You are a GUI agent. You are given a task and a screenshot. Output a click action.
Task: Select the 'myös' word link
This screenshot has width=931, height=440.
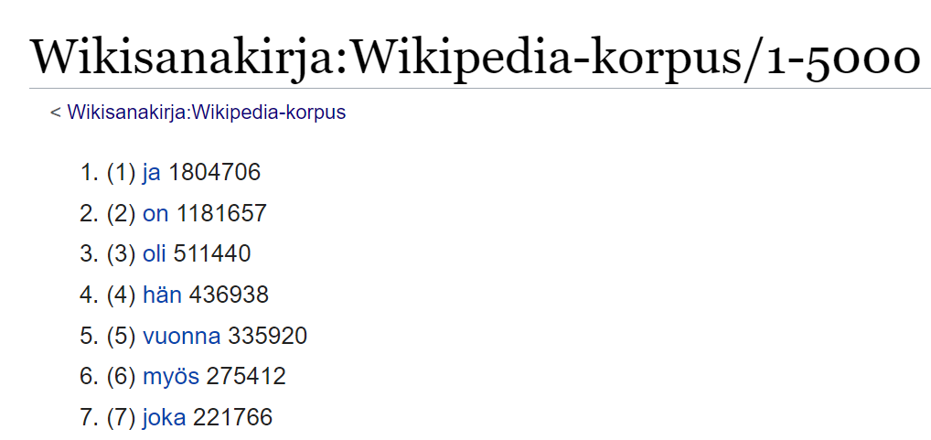click(x=171, y=377)
